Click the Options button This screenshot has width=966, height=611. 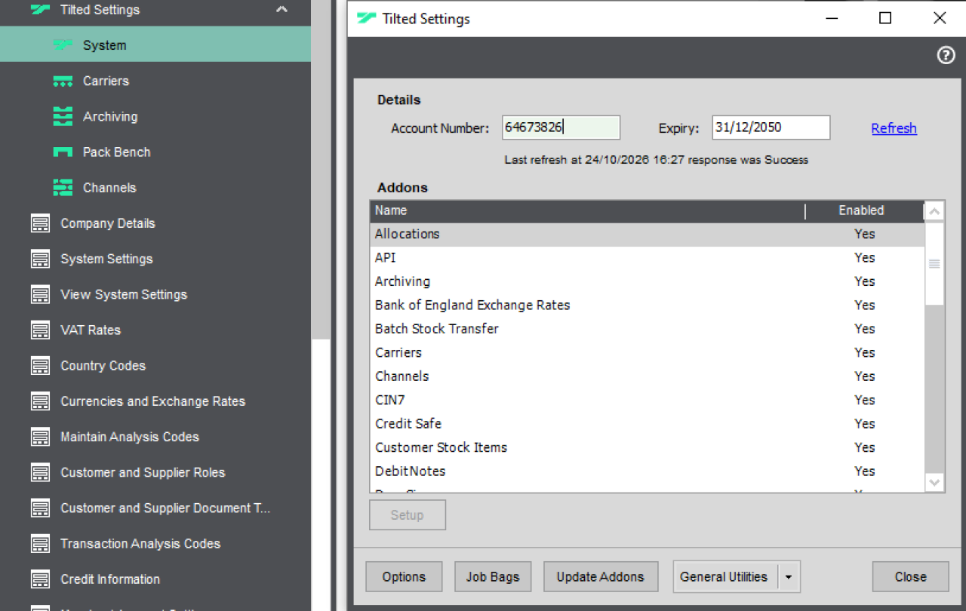tap(404, 577)
